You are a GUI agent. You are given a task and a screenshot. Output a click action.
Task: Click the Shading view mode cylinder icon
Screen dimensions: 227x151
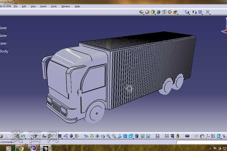(x=137, y=136)
